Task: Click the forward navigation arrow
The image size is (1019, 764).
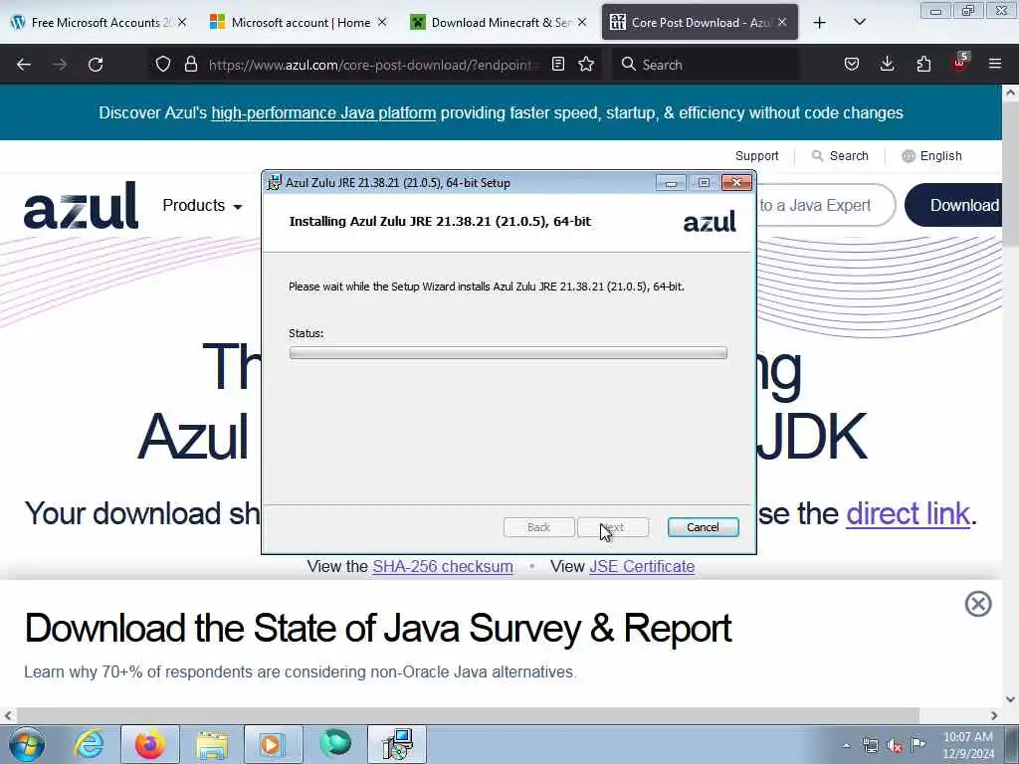Action: coord(60,65)
